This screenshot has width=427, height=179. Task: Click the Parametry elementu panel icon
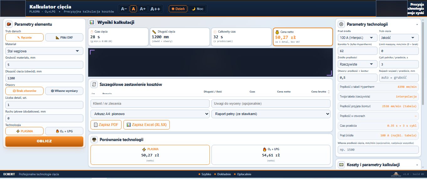tap(9, 24)
